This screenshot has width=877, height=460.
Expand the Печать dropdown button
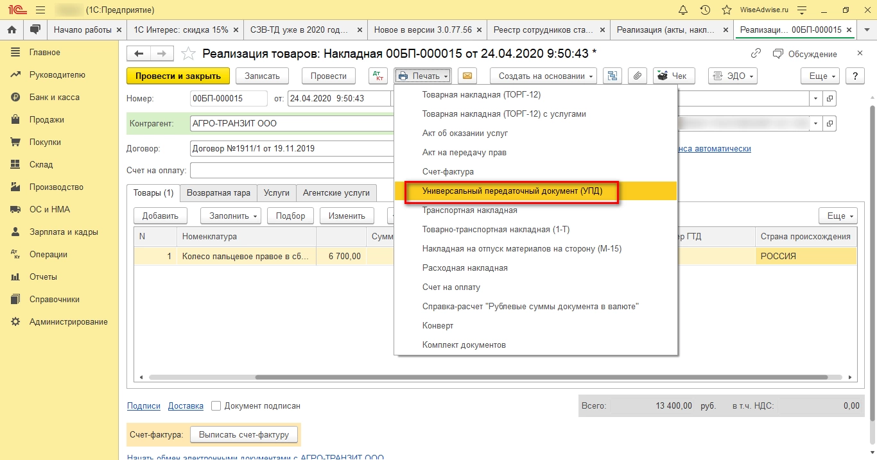[x=423, y=76]
